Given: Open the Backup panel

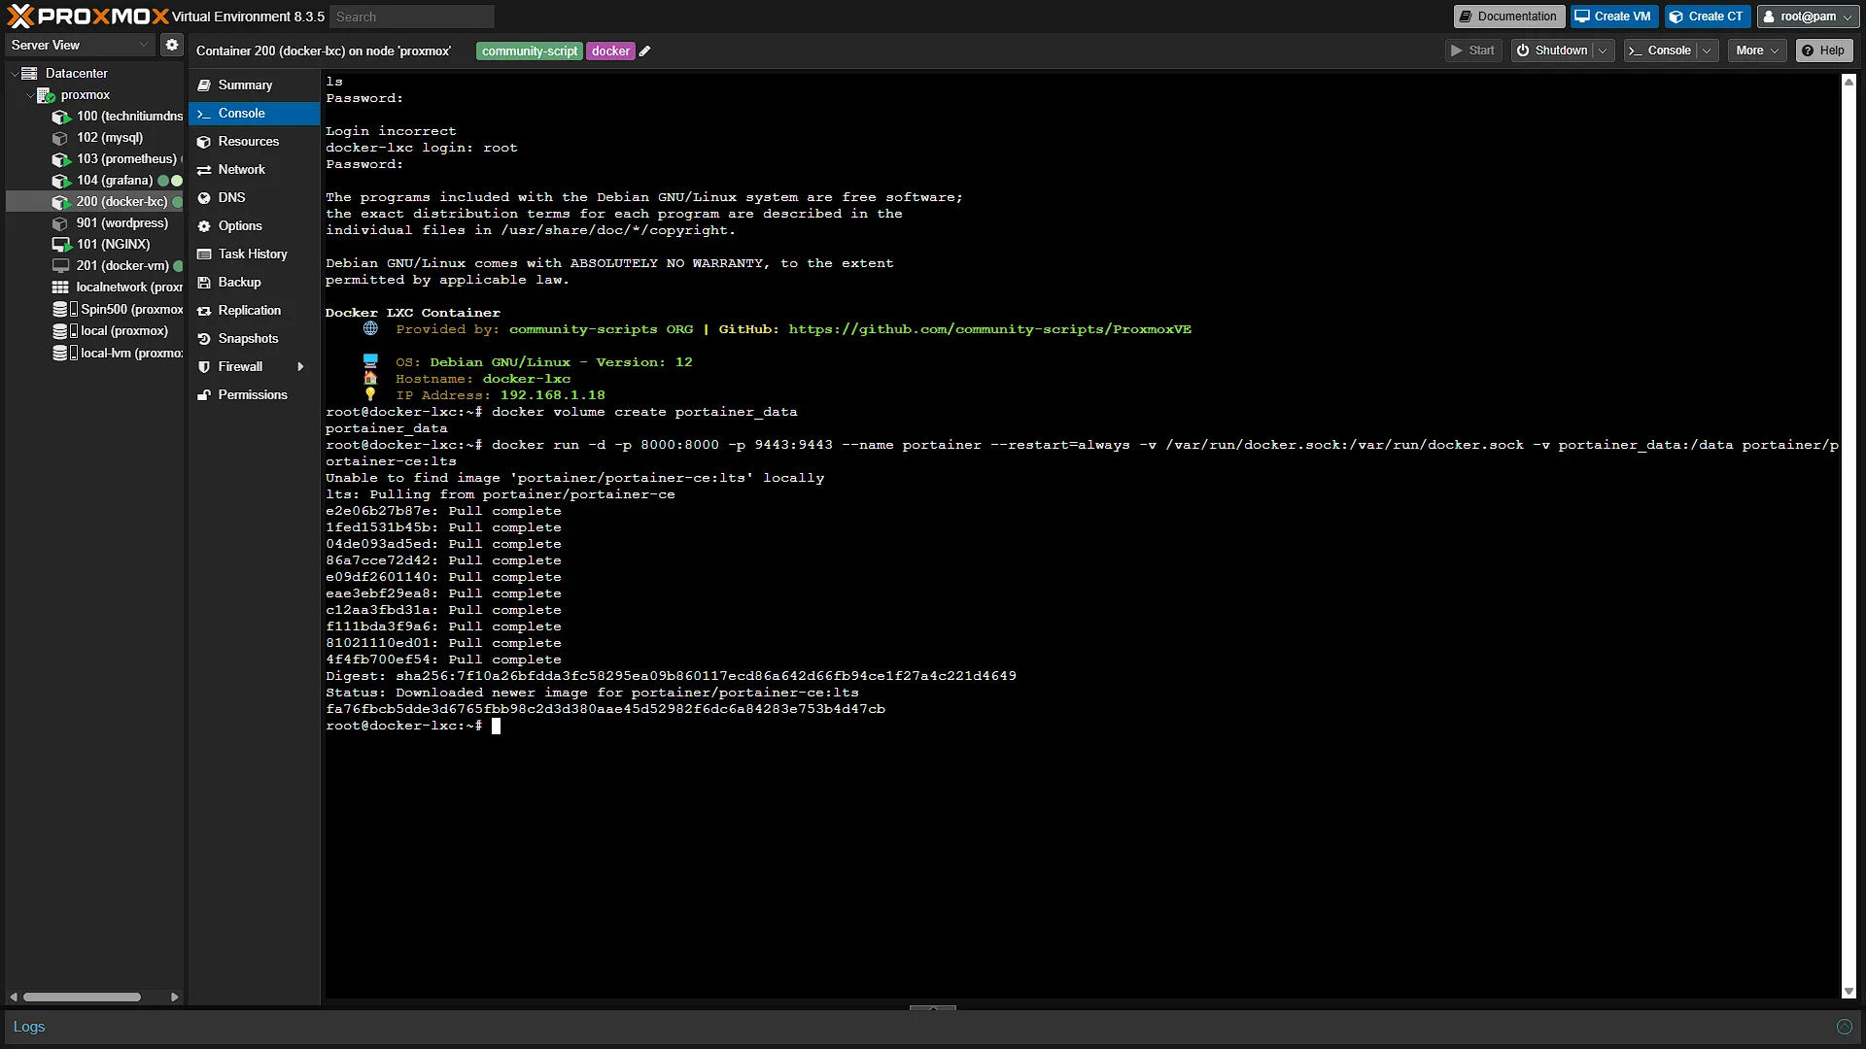Looking at the screenshot, I should point(254,283).
